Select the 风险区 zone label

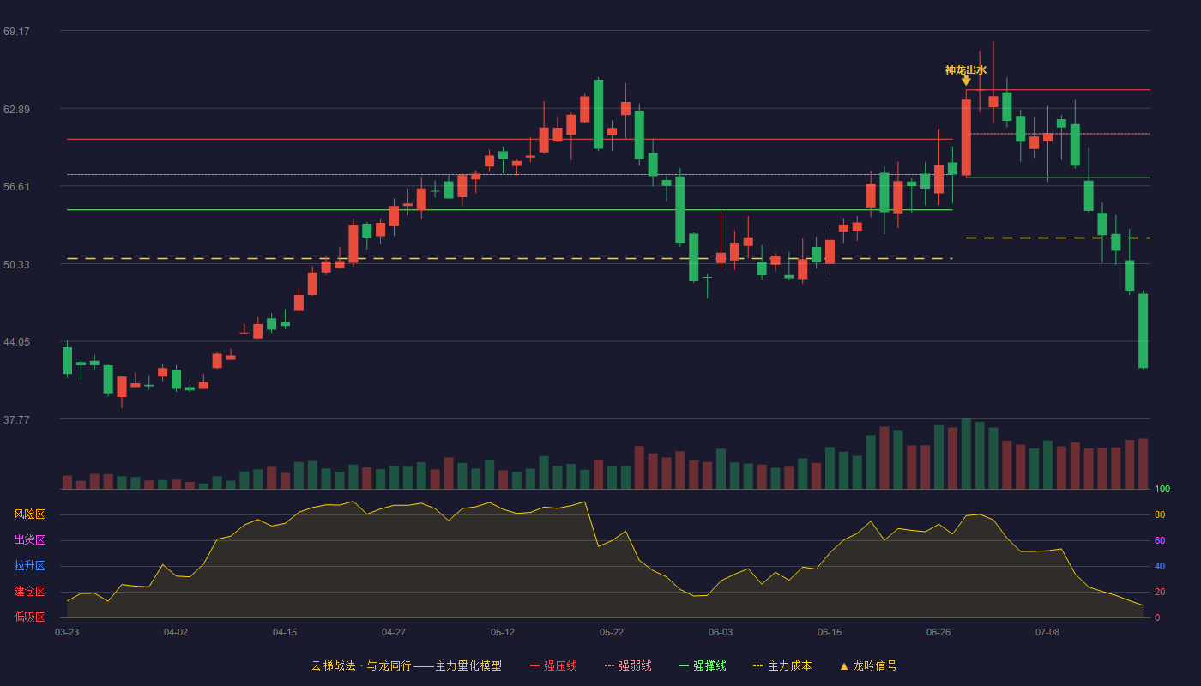(x=29, y=514)
